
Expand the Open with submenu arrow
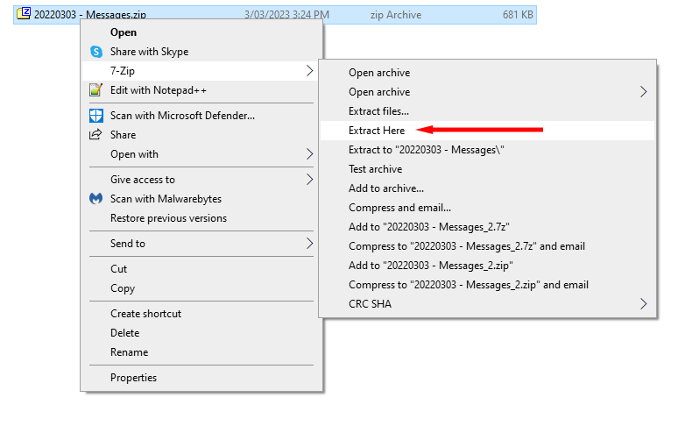pos(309,154)
